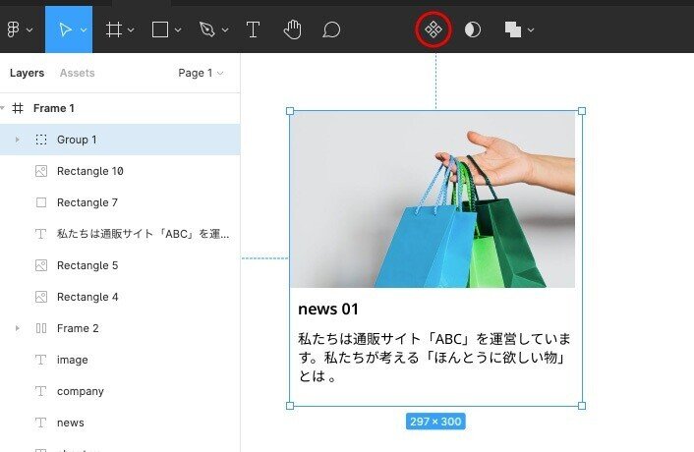Select the company text layer
The image size is (694, 452).
(x=120, y=391)
